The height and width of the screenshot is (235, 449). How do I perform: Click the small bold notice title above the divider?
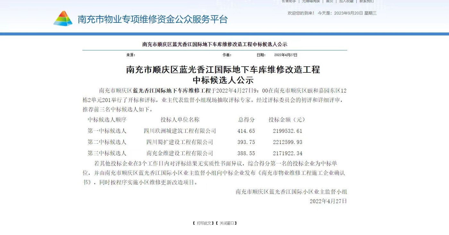(x=215, y=44)
